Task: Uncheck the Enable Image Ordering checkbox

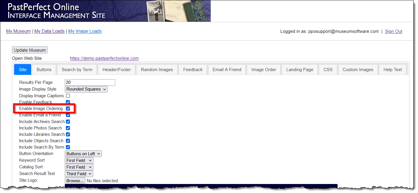Action: (x=68, y=109)
